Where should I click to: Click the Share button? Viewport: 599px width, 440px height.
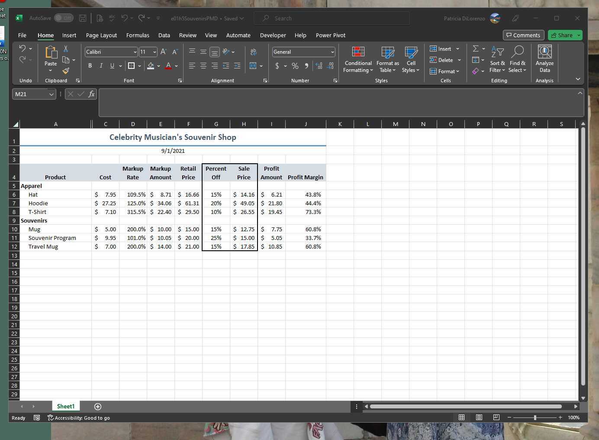click(x=562, y=35)
